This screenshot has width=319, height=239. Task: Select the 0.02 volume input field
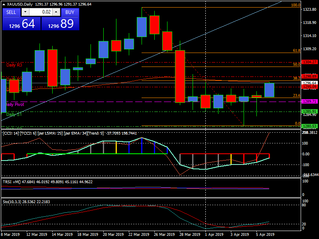41,12
